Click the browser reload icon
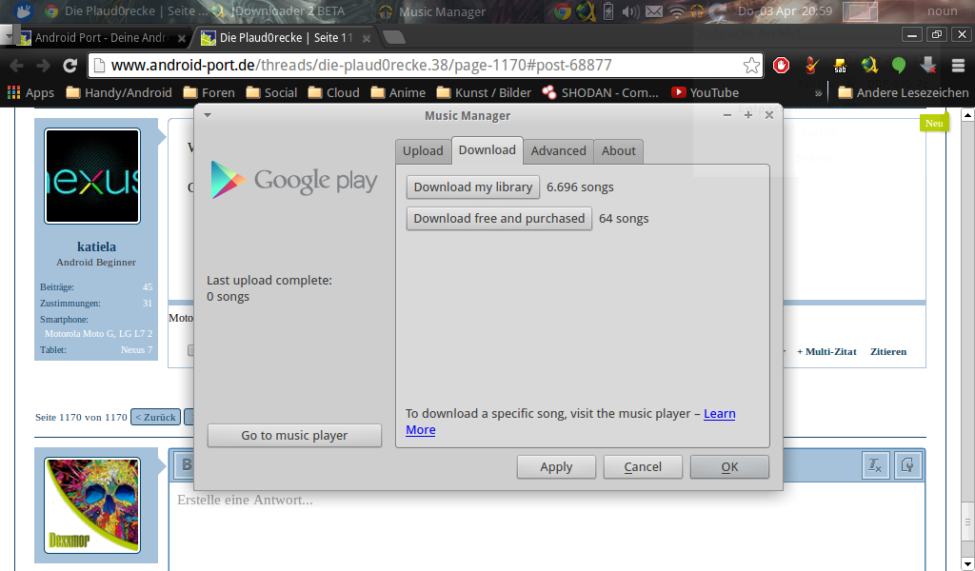Screen dimensions: 975x571 point(70,66)
